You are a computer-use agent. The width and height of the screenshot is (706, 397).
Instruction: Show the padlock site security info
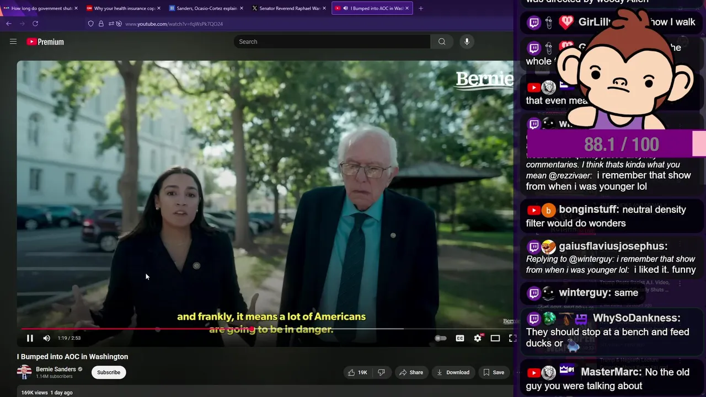(x=101, y=24)
